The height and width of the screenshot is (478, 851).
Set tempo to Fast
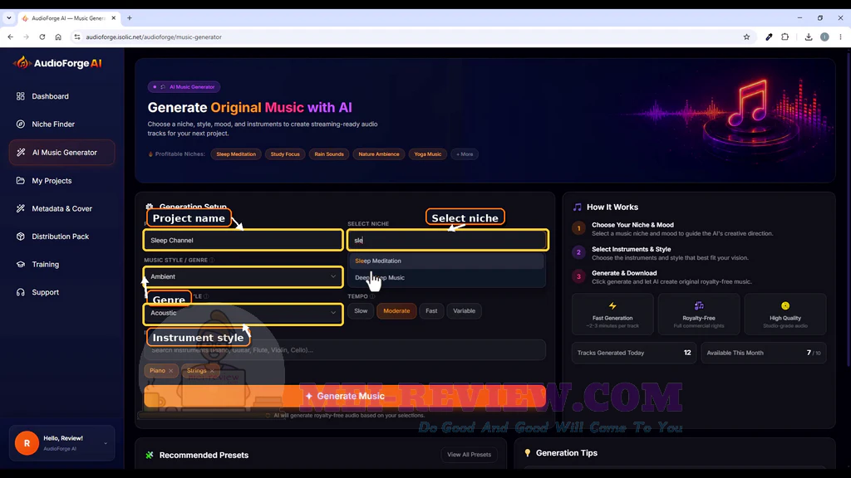pyautogui.click(x=431, y=311)
